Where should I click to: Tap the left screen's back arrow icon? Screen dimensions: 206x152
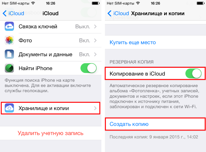(x=5, y=13)
